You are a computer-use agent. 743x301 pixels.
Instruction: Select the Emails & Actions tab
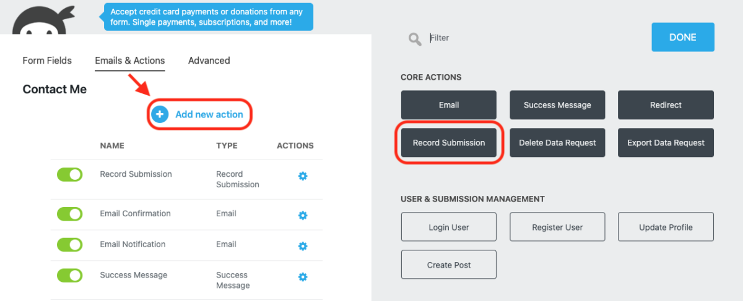[x=130, y=61]
